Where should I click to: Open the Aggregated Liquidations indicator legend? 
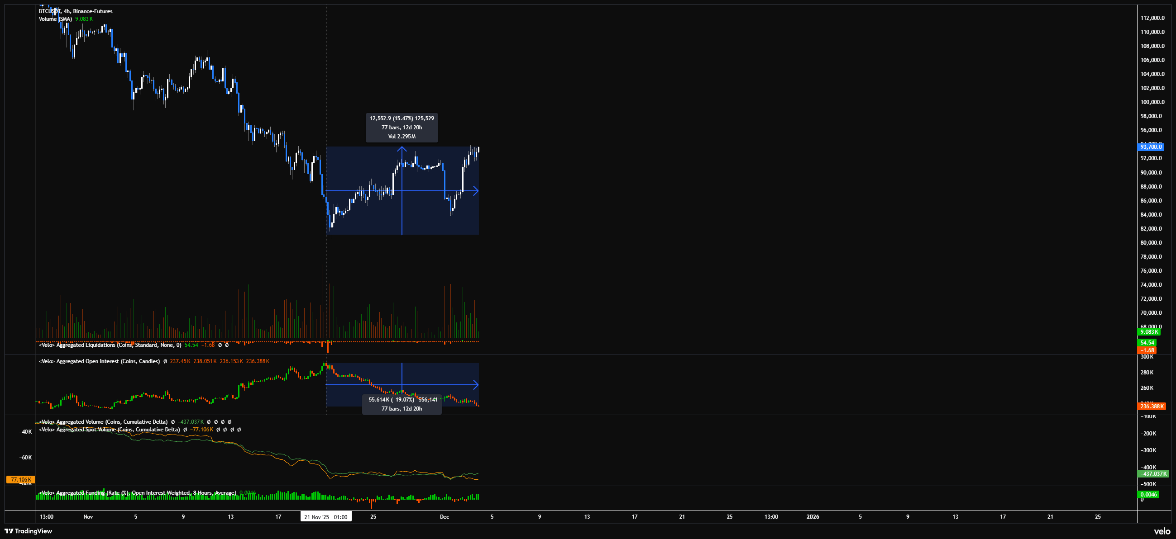pyautogui.click(x=110, y=345)
